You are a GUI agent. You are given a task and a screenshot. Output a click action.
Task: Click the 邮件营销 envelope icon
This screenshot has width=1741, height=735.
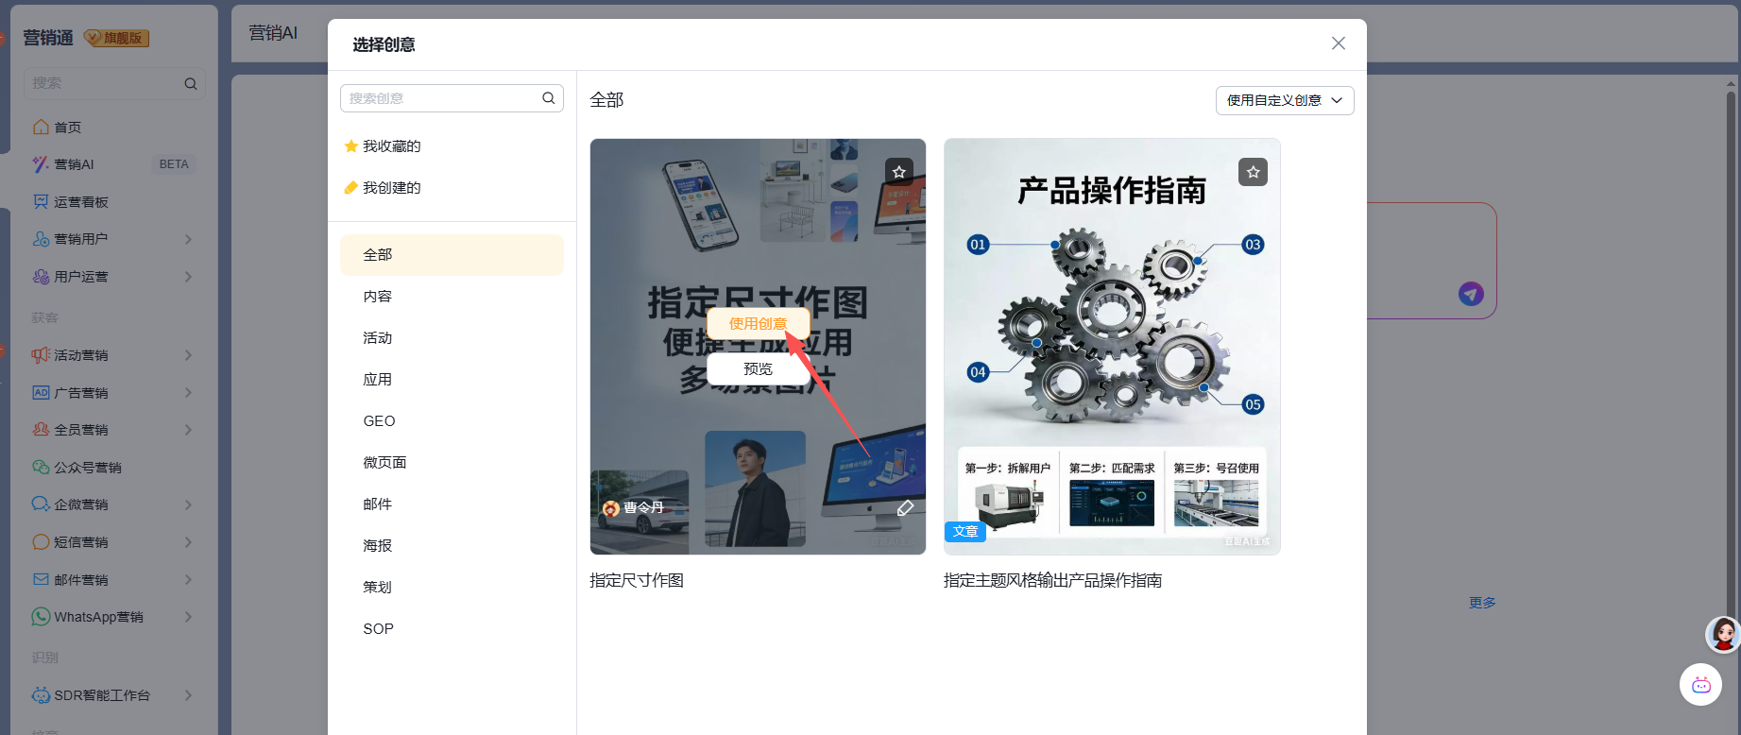pyautogui.click(x=41, y=580)
